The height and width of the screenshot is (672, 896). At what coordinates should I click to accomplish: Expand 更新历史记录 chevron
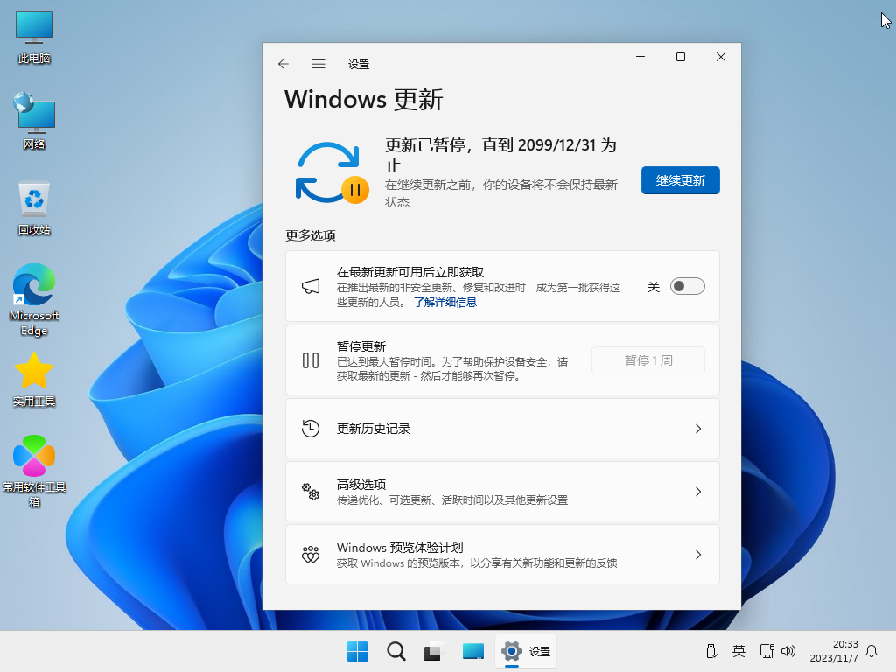697,429
